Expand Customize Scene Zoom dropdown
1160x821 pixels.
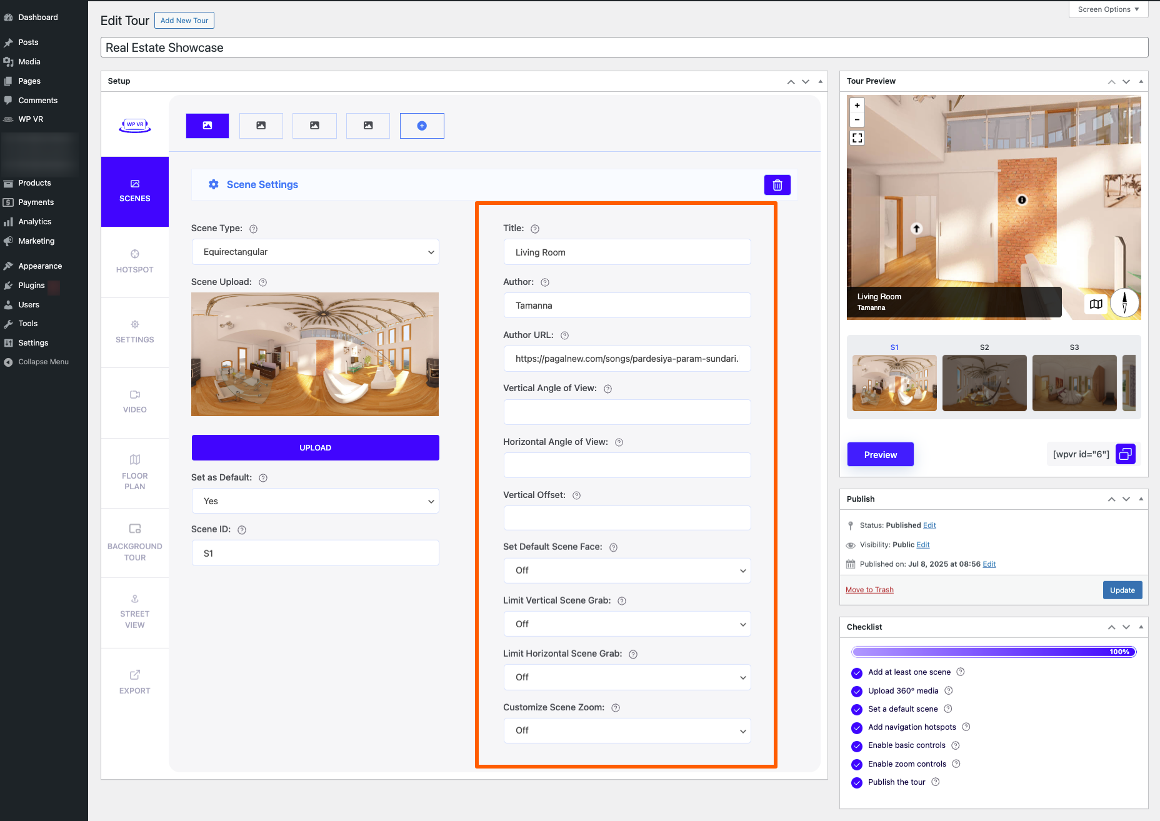[627, 730]
